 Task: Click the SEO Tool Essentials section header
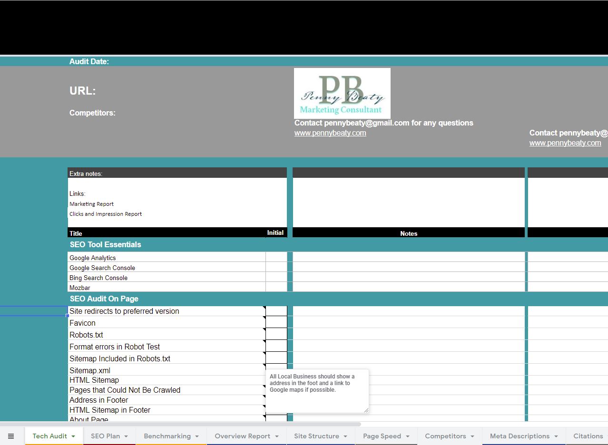tap(105, 244)
